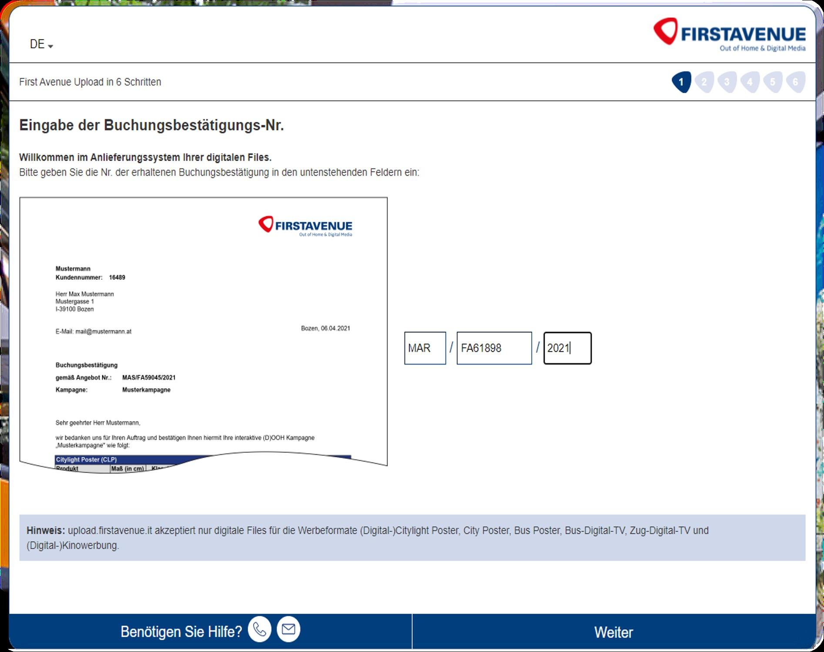The height and width of the screenshot is (652, 824).
Task: Click the Benötigen Sie Hilfe? text
Action: (x=181, y=632)
